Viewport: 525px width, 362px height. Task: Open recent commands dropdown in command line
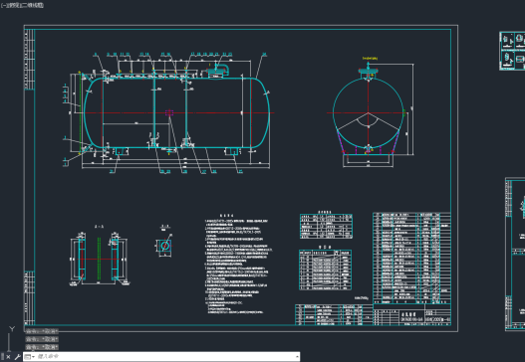pos(30,357)
